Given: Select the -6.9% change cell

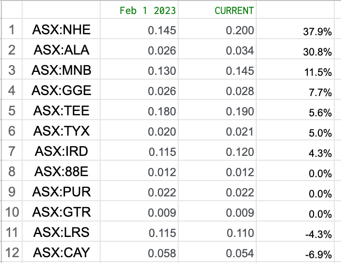Looking at the screenshot, I should pos(295,252).
